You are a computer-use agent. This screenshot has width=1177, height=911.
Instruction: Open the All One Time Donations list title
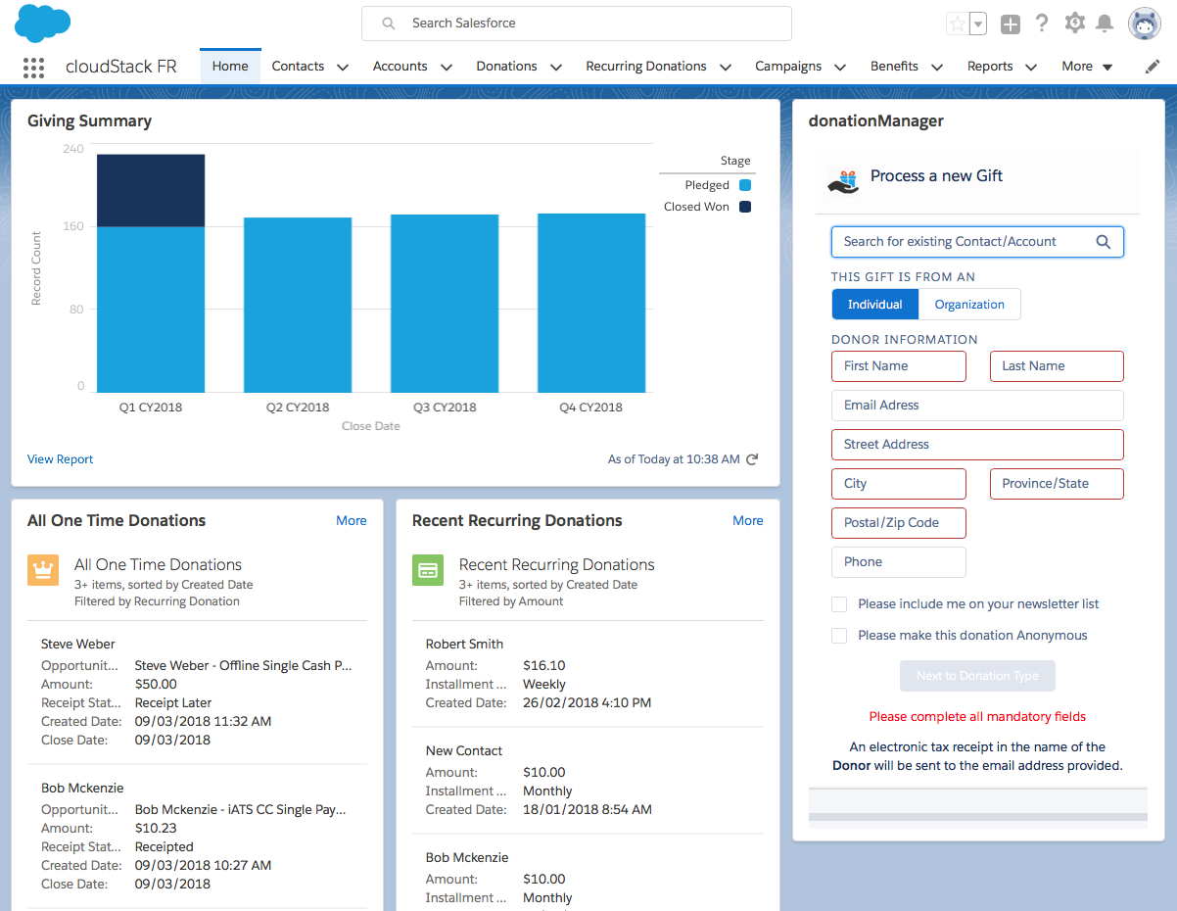coord(158,565)
